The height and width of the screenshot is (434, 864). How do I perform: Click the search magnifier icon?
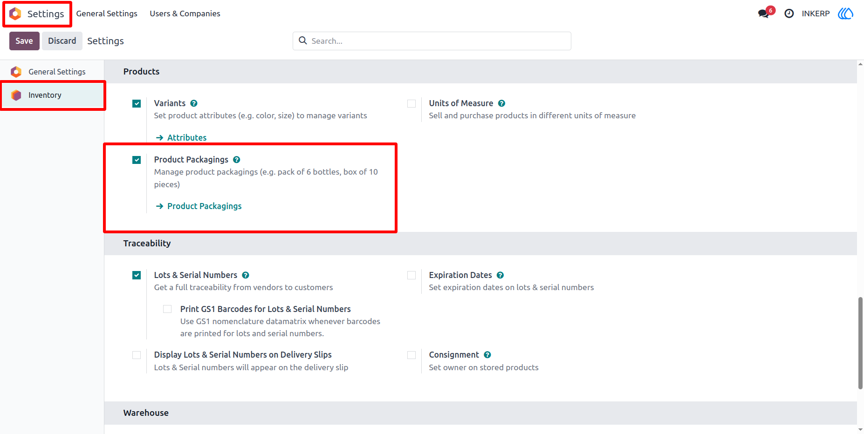[303, 41]
